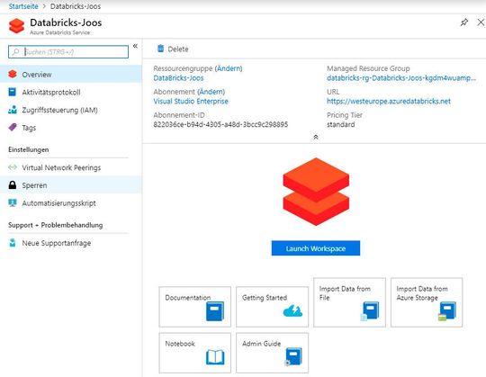Click the Overview Databricks icon
This screenshot has height=377, width=486.
13,74
